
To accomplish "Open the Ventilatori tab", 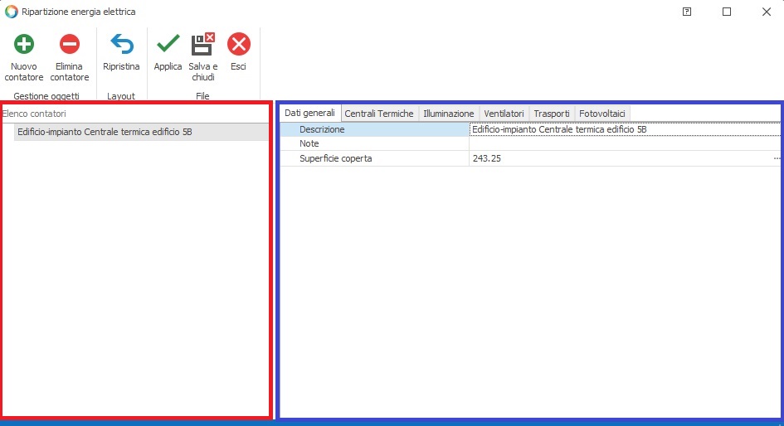I will 504,114.
